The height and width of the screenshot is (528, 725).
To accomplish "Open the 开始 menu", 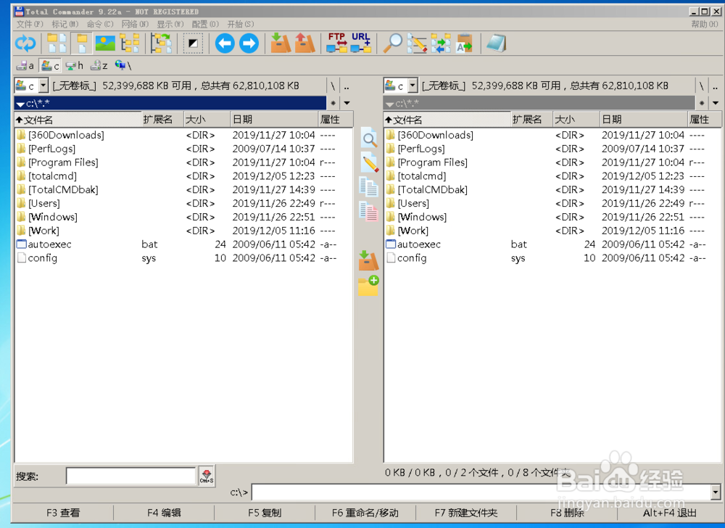I will click(x=241, y=24).
